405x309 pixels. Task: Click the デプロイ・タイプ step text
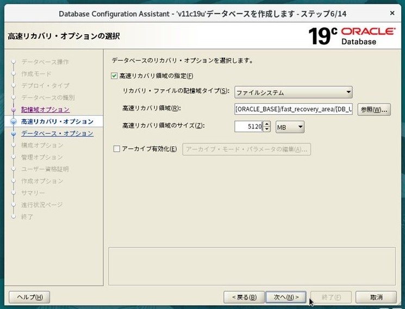[x=45, y=85]
